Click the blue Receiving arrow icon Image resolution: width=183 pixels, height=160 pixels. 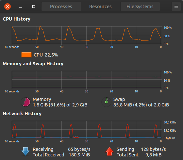tap(25, 152)
